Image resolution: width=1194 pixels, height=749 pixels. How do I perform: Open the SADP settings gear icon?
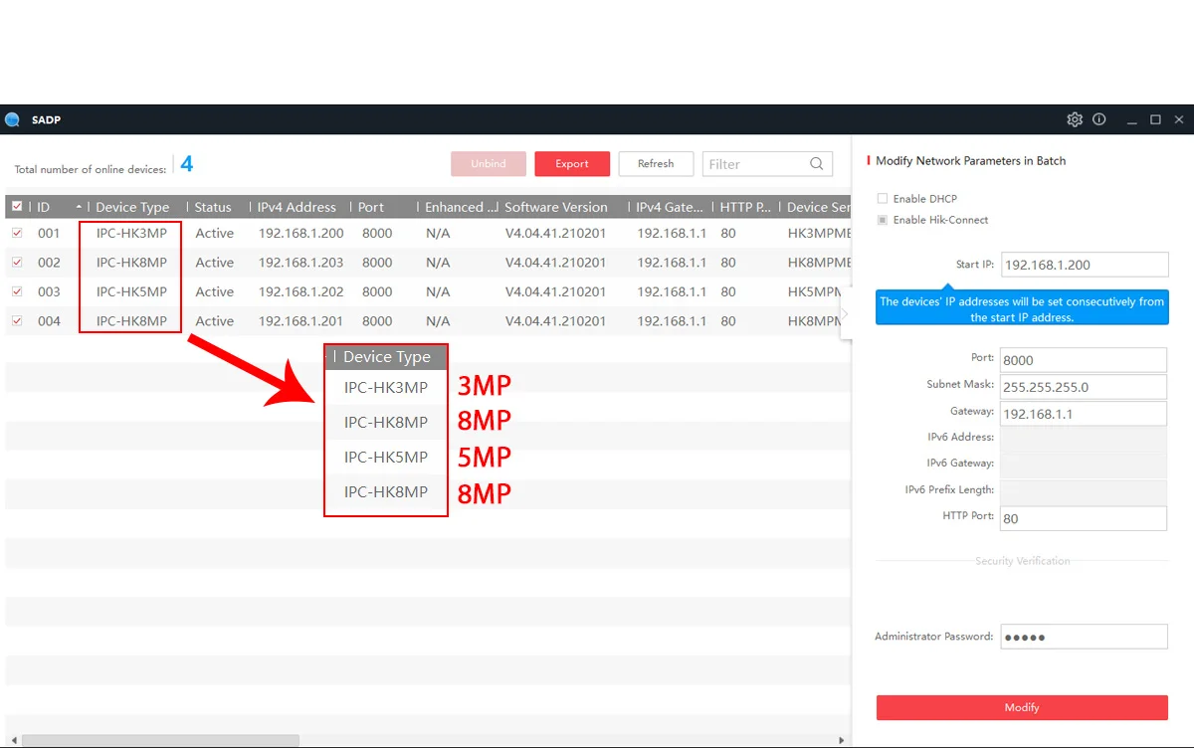[1075, 119]
